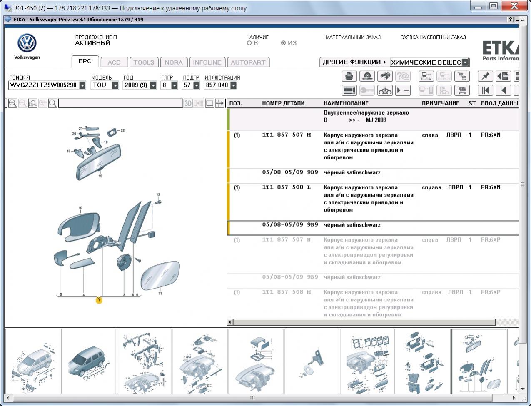This screenshot has height=406, width=531.
Task: Click the ST column header
Action: click(472, 103)
